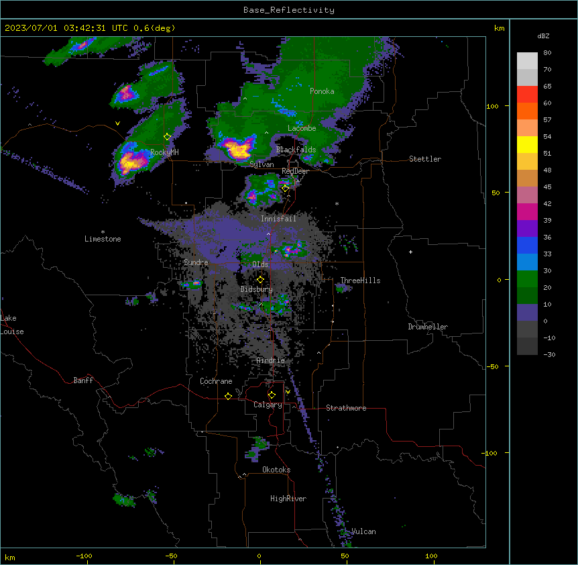Click the Calgary city label
This screenshot has height=565, width=578.
tap(268, 405)
